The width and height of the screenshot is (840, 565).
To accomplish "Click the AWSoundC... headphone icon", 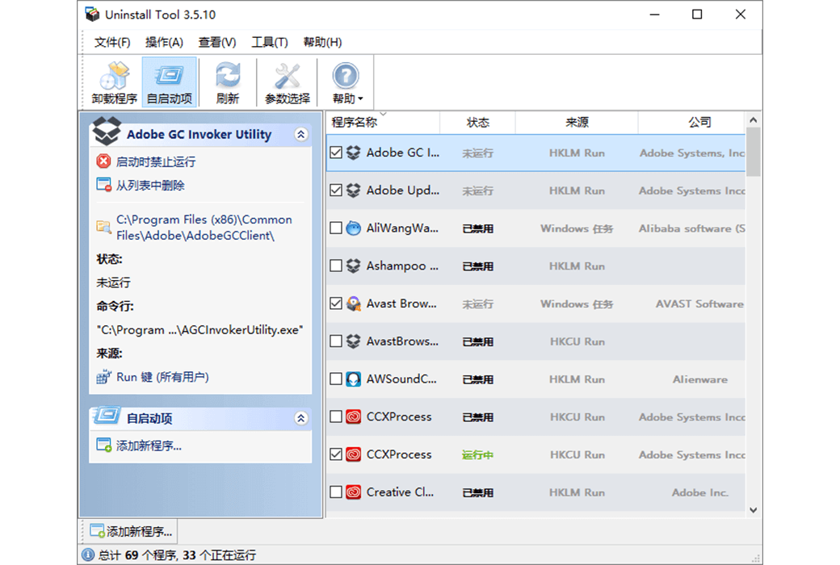I will point(353,379).
